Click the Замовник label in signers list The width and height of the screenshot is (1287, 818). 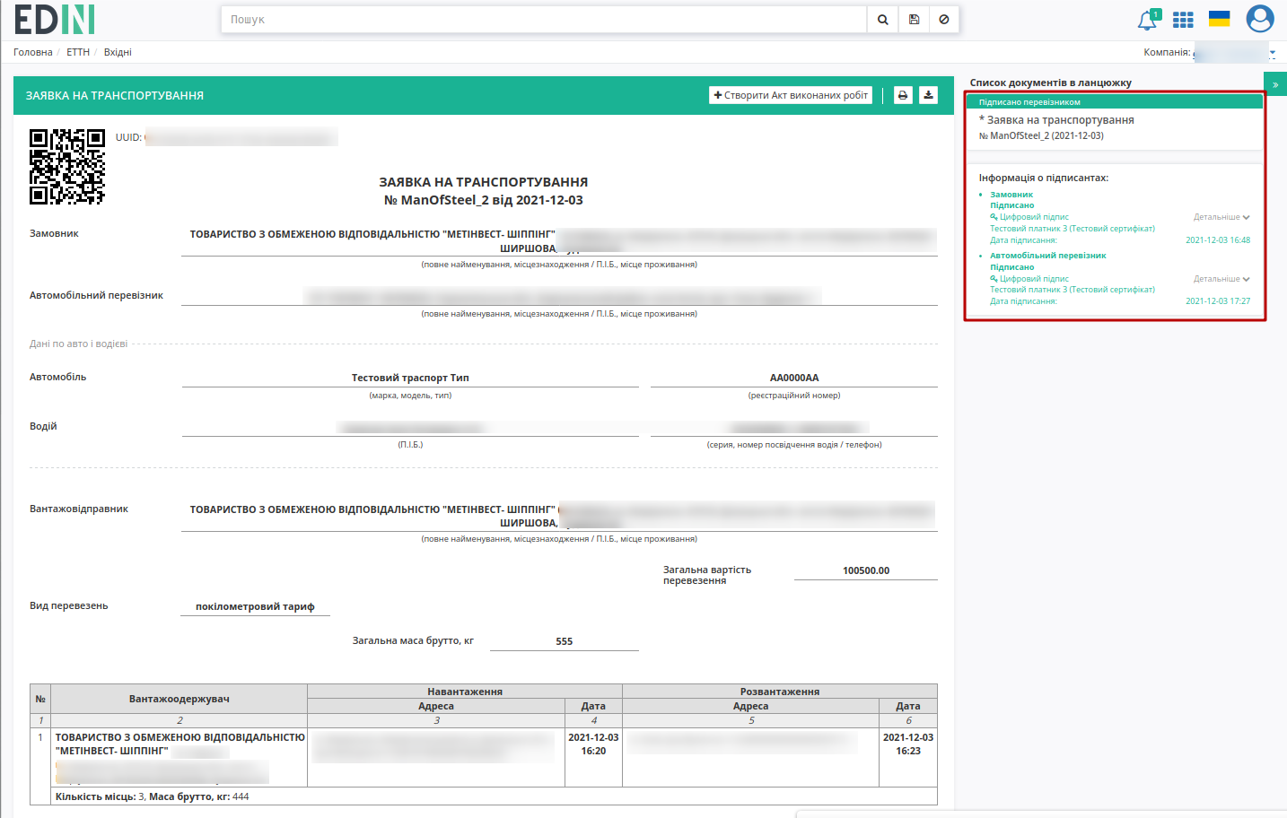[1011, 195]
